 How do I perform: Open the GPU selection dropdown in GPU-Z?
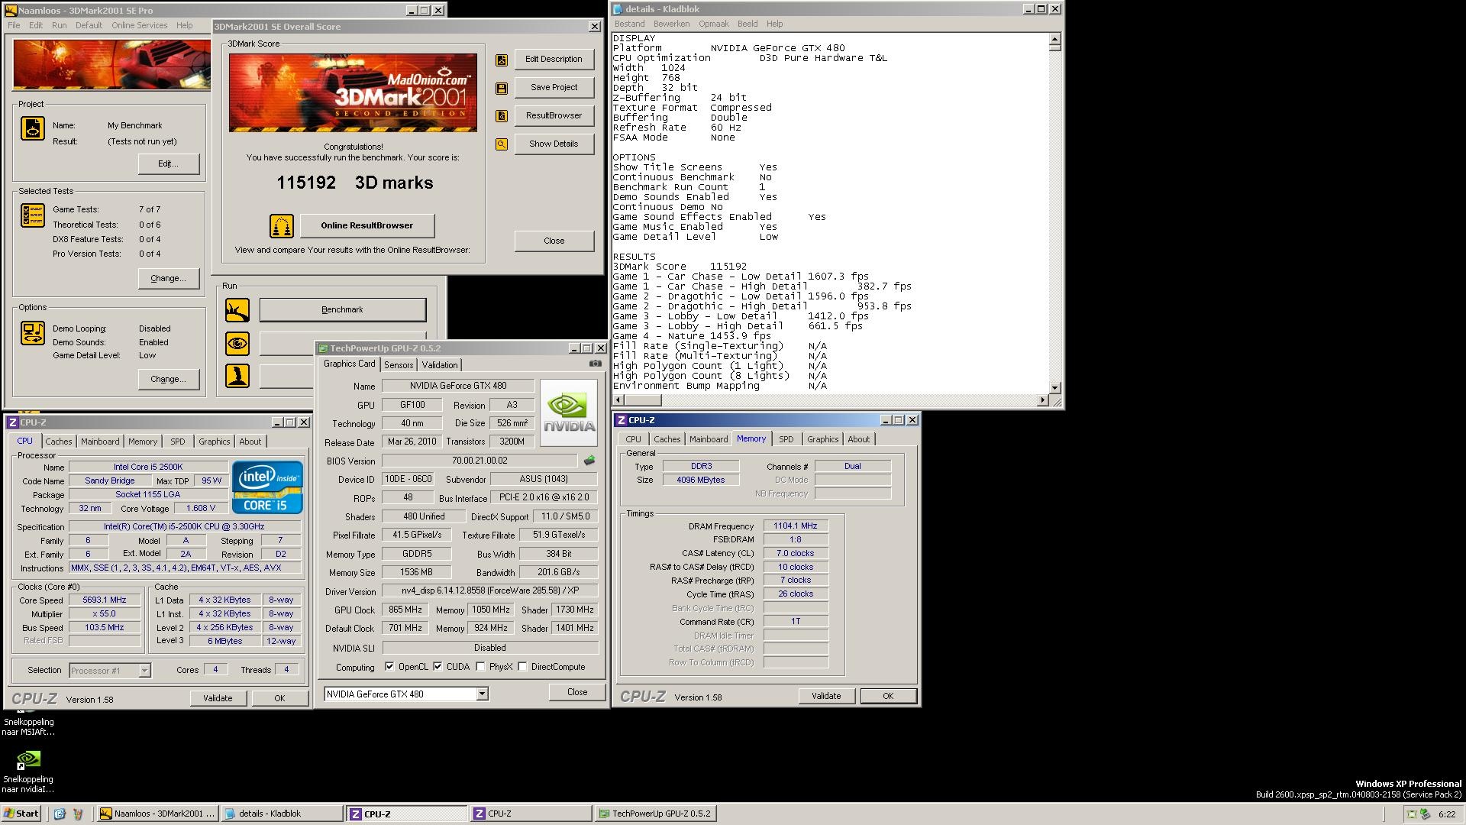point(482,694)
